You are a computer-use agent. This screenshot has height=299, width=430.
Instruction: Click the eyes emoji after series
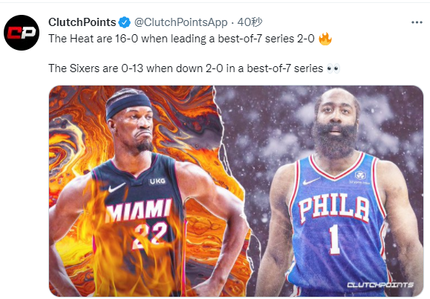click(x=333, y=68)
